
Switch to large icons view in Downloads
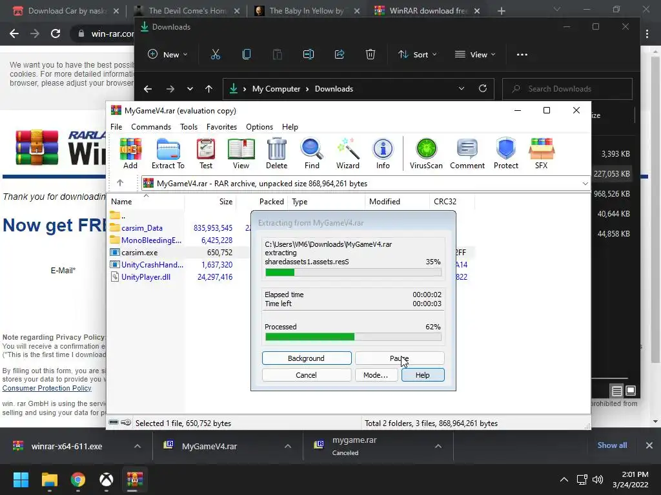(631, 391)
